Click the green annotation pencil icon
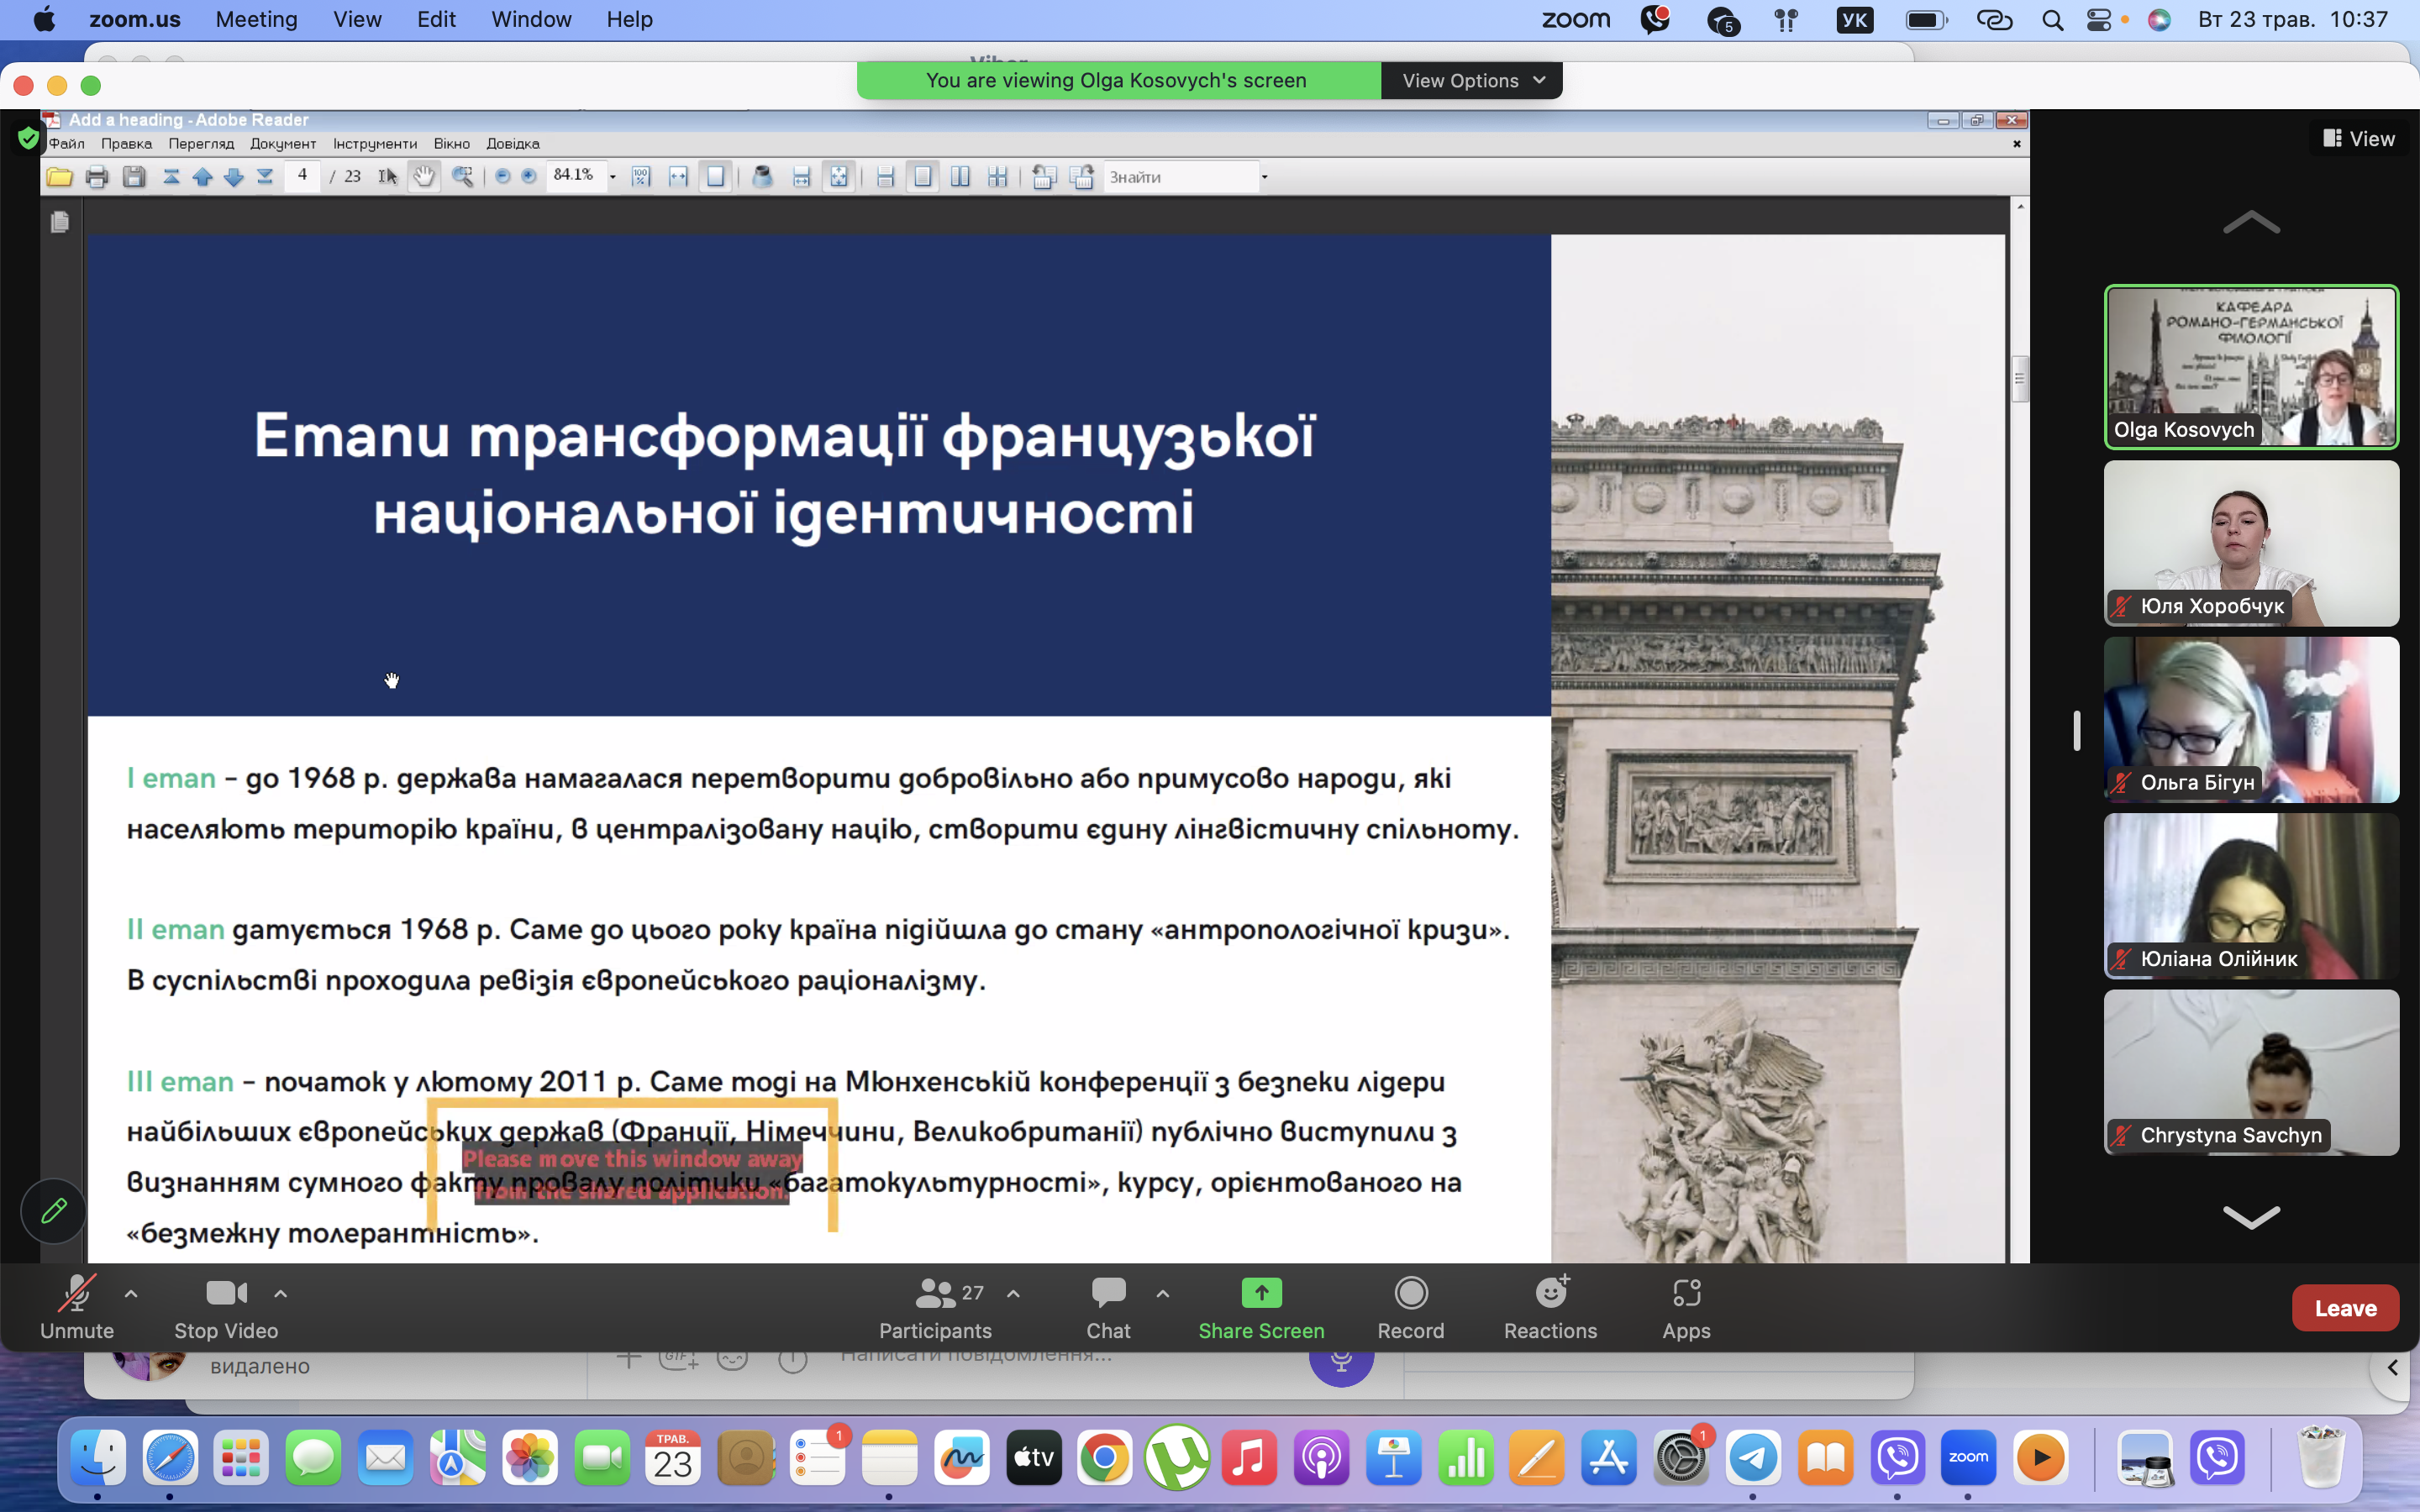This screenshot has width=2420, height=1512. [53, 1211]
